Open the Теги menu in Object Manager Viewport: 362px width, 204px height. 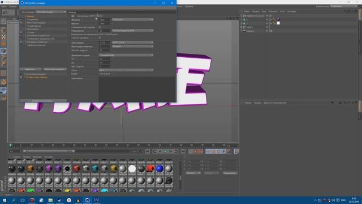pos(282,11)
